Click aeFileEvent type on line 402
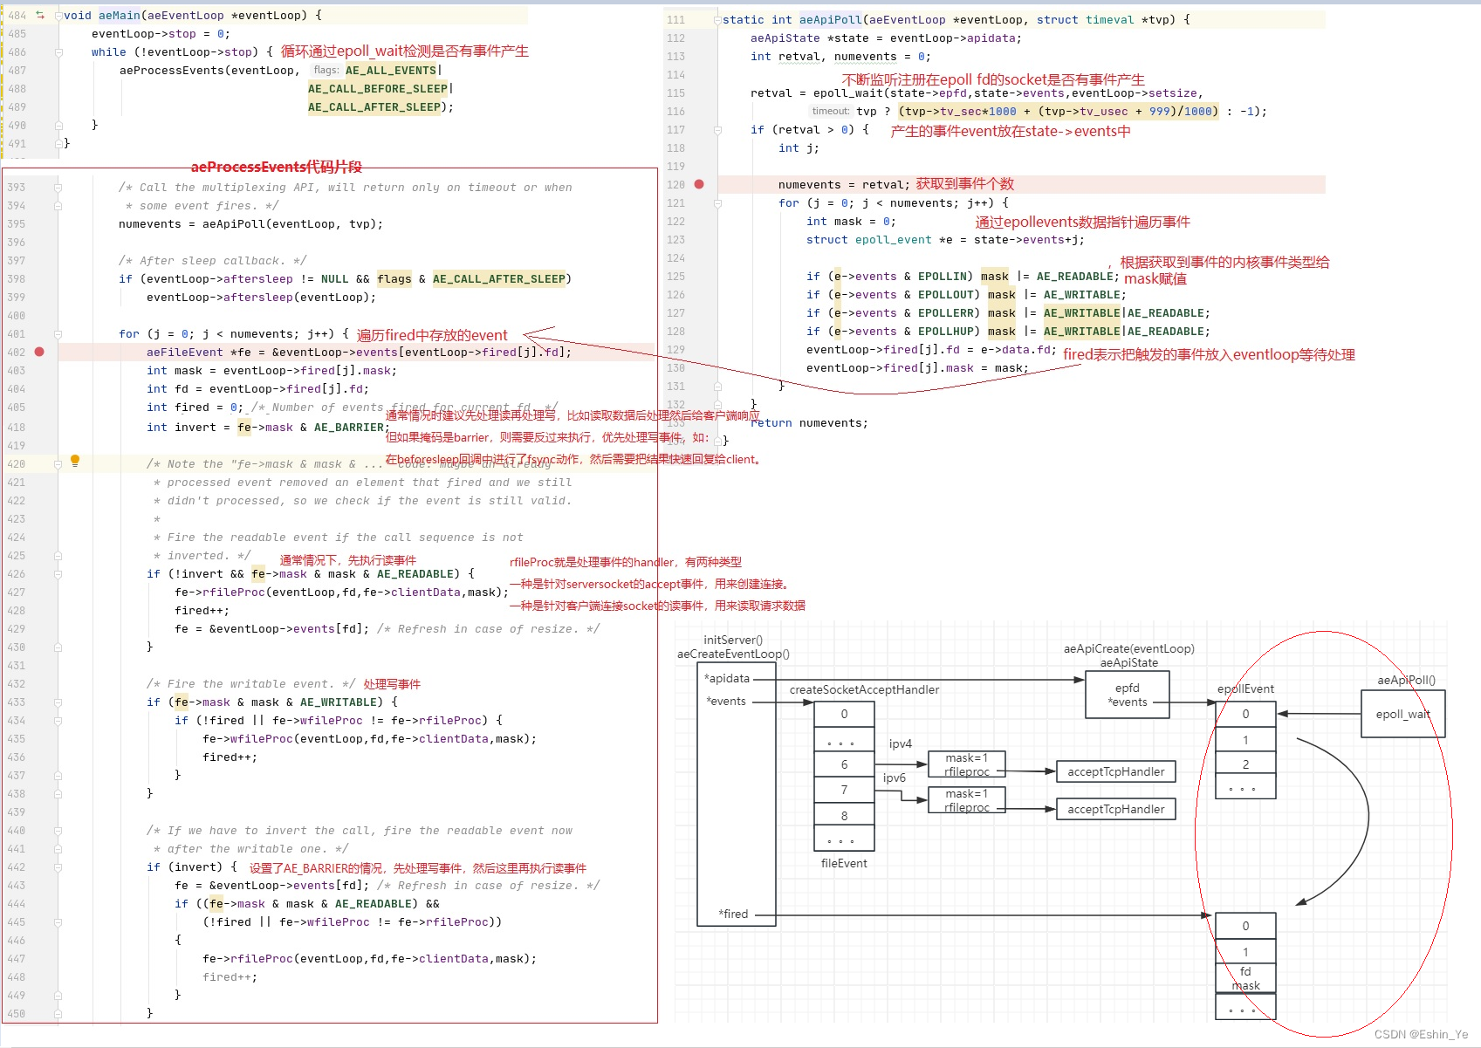This screenshot has height=1048, width=1481. point(185,353)
